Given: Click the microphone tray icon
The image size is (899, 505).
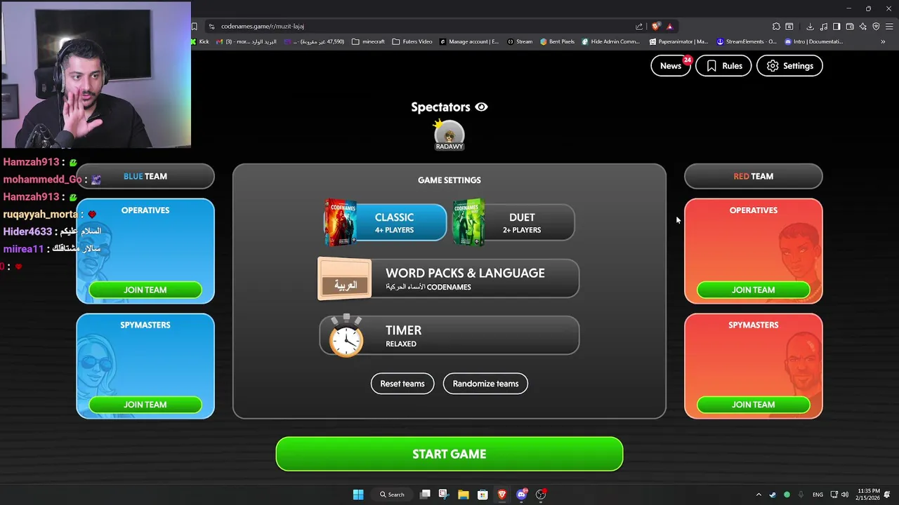Looking at the screenshot, I should coord(801,494).
